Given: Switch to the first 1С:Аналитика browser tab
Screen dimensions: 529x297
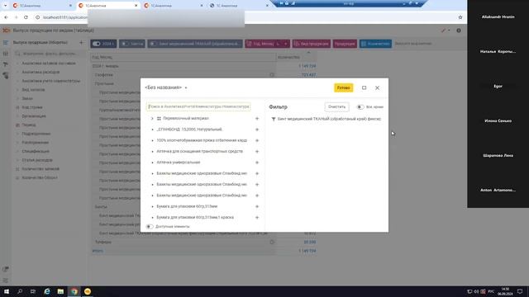Looking at the screenshot, I should [42, 6].
